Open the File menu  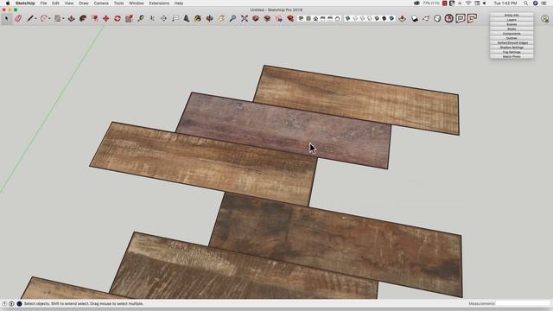(x=43, y=3)
